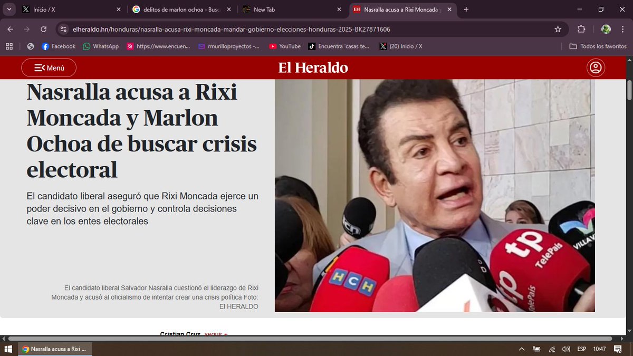
Task: Click the photo caption mentioning Salvador Nasralla
Action: click(x=155, y=297)
